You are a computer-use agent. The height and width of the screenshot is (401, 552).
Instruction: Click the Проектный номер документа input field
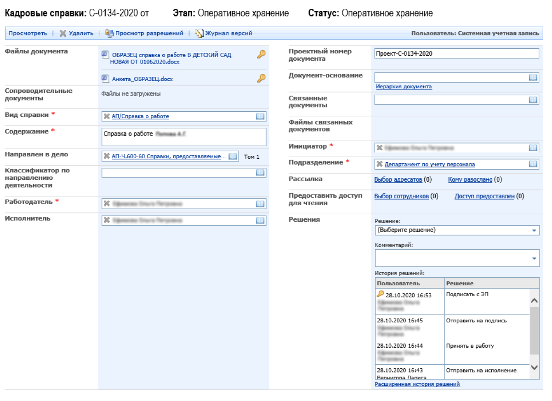(456, 54)
